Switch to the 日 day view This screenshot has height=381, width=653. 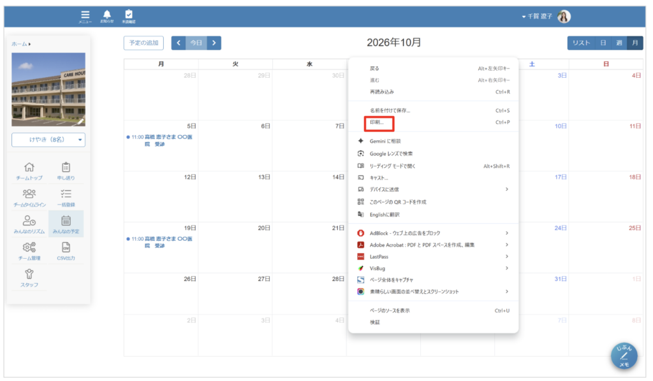coord(603,43)
